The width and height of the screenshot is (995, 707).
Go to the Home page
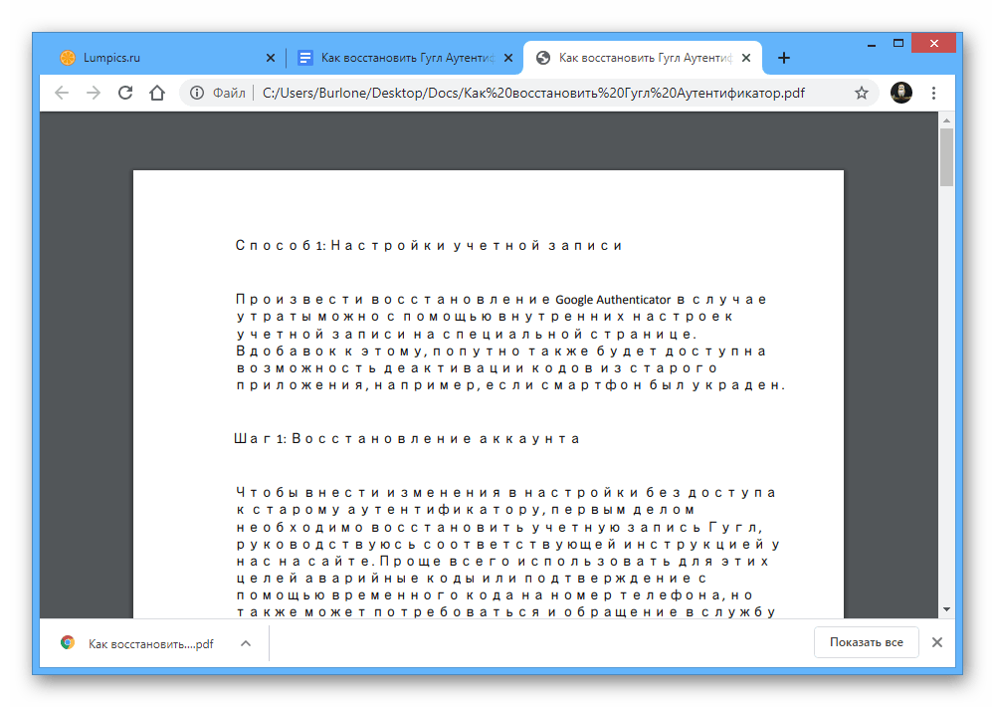(x=157, y=93)
